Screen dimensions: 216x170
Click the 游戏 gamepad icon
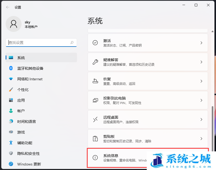point(11,132)
